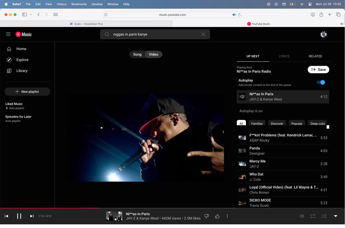Select the RELATED tab

point(315,56)
